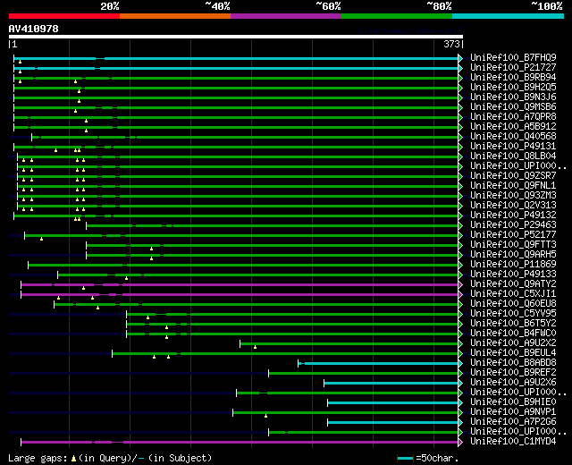Click the yellow gap marker under the A9U2X2 bar

pos(255,347)
